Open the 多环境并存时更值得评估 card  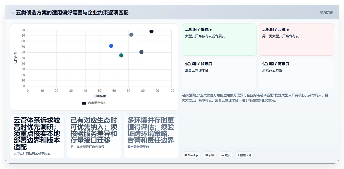tap(151, 136)
